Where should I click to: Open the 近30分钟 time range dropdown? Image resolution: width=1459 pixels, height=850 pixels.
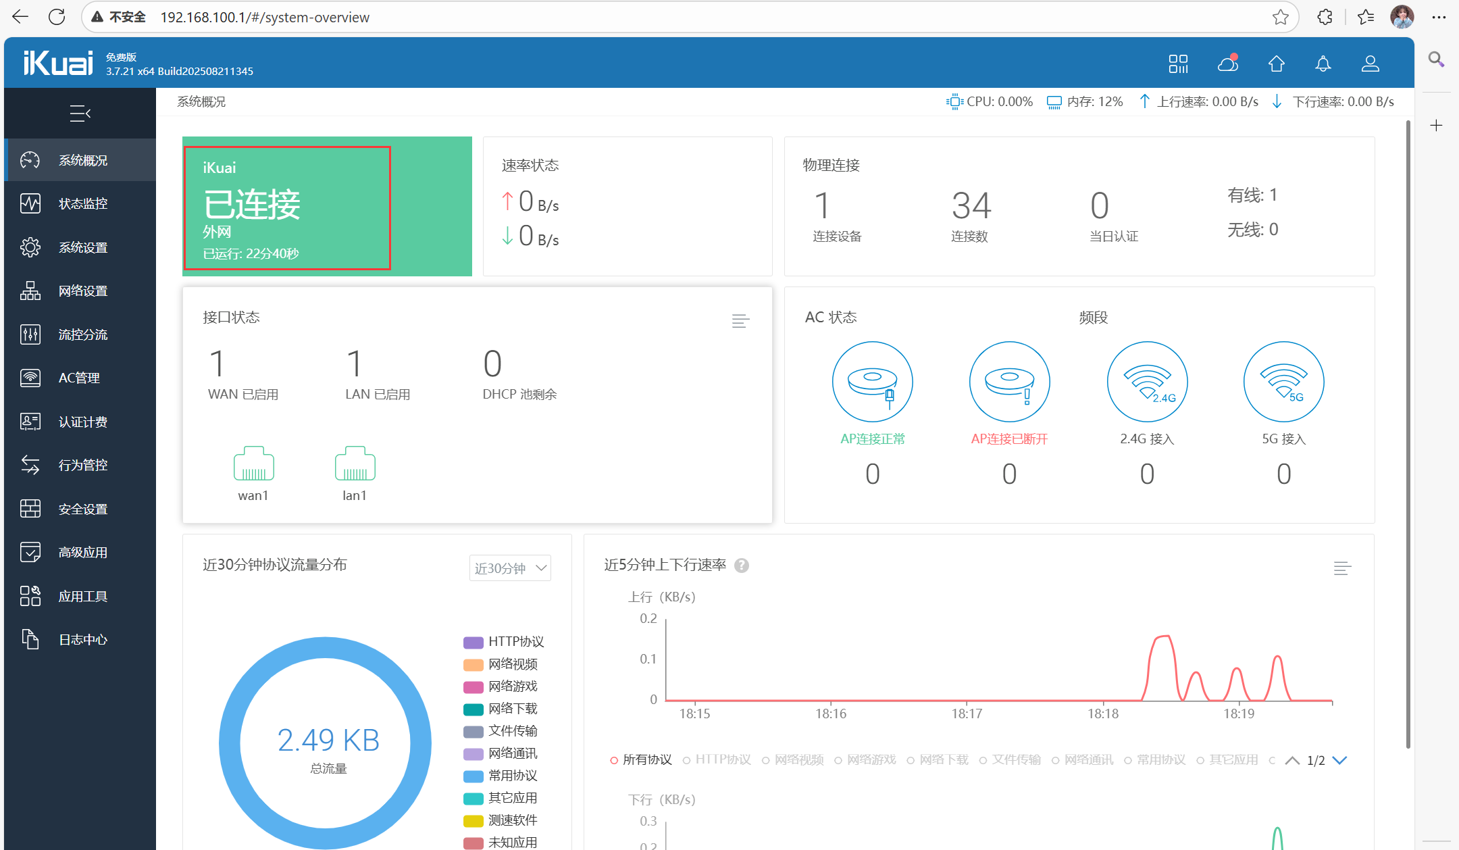[x=510, y=568]
